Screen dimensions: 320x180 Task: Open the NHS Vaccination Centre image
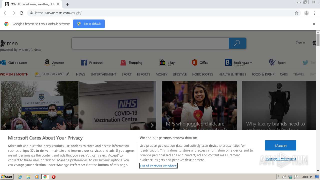(117, 105)
